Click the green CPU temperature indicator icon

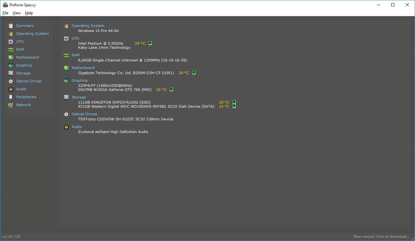click(x=150, y=43)
